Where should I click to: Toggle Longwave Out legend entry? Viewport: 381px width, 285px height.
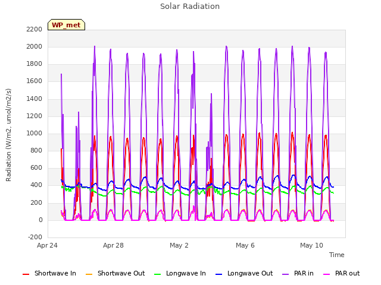pyautogui.click(x=244, y=273)
